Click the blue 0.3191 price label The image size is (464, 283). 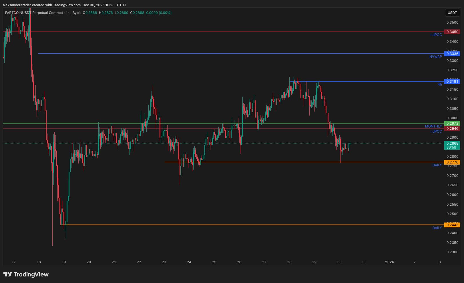pyautogui.click(x=452, y=82)
